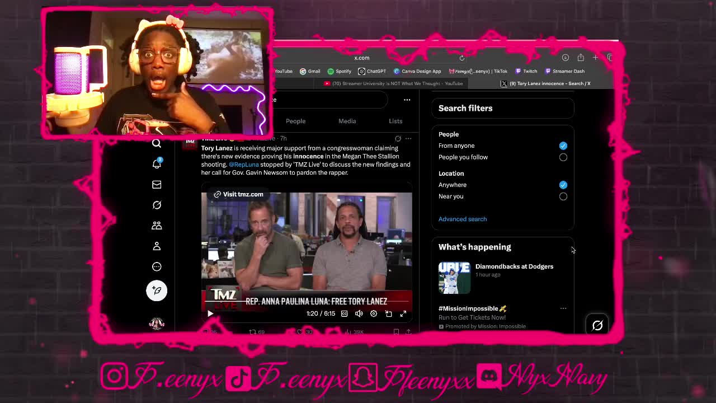This screenshot has height=403, width=716.
Task: Open Twitch bookmark
Action: (x=526, y=71)
